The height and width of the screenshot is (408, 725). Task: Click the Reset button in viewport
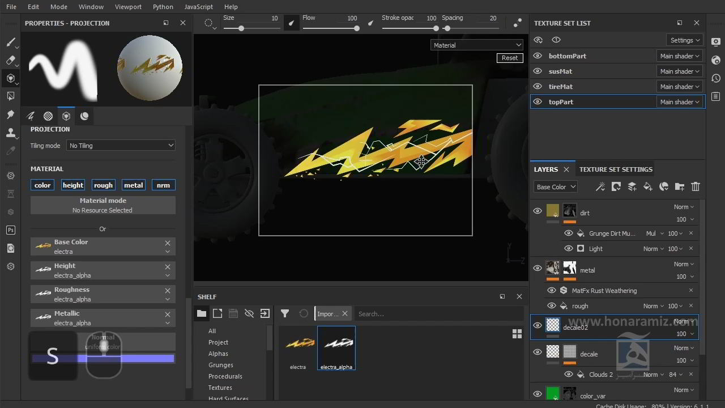click(510, 58)
